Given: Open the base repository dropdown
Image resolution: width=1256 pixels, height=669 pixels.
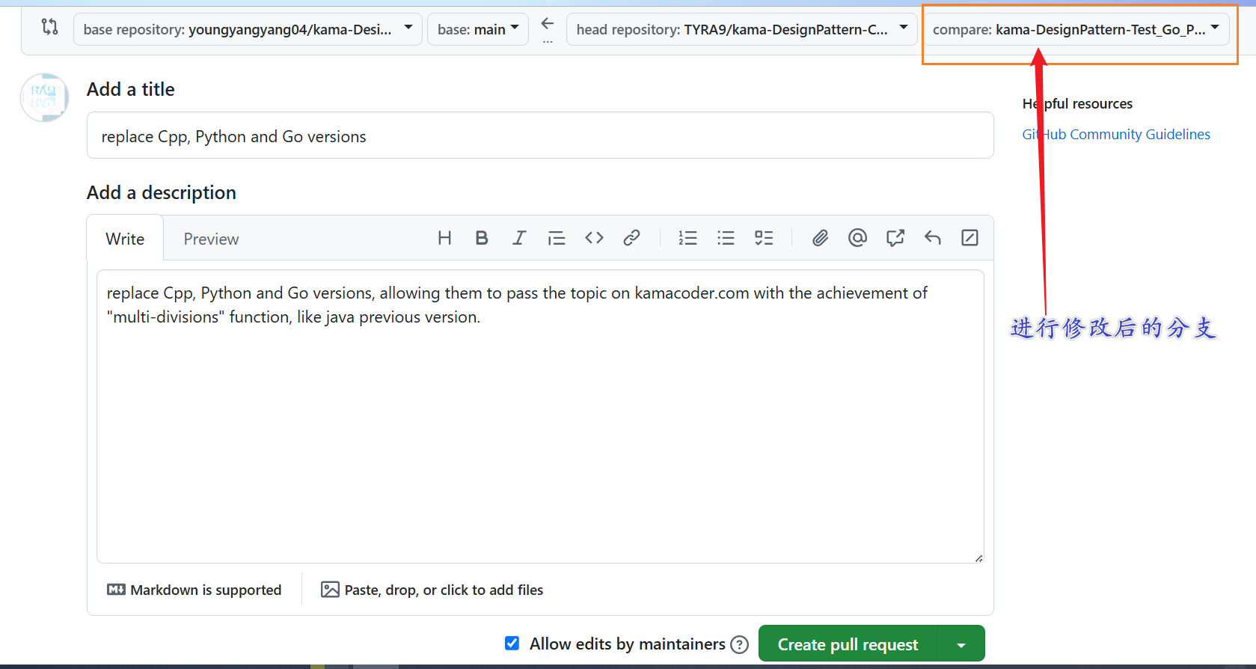Looking at the screenshot, I should coord(248,29).
